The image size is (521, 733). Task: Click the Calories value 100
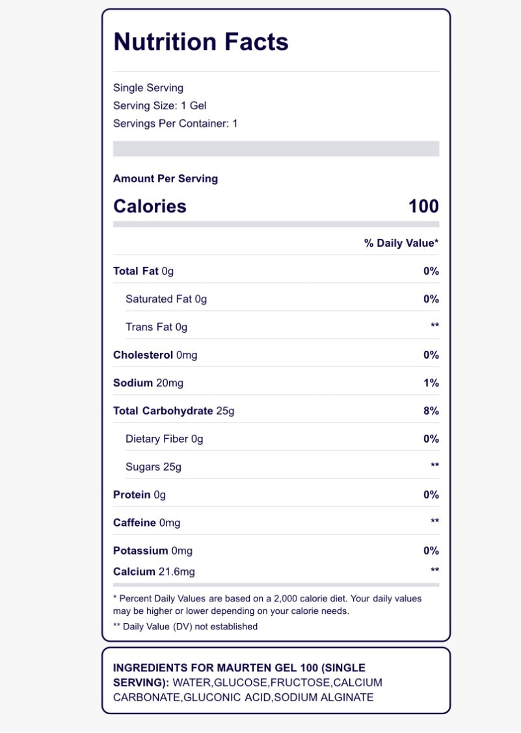(x=423, y=206)
